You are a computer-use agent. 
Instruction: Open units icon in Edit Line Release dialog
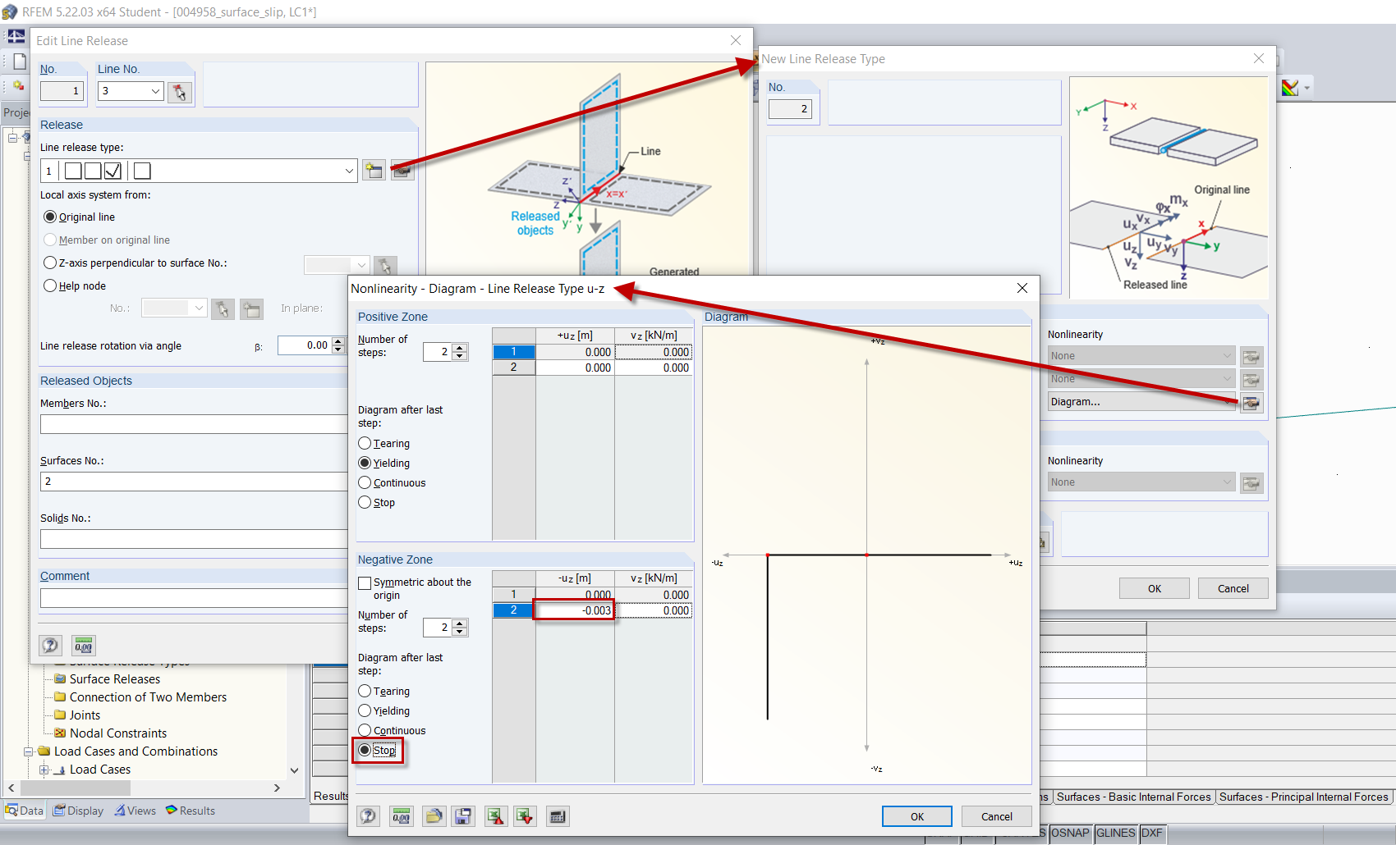pos(84,646)
